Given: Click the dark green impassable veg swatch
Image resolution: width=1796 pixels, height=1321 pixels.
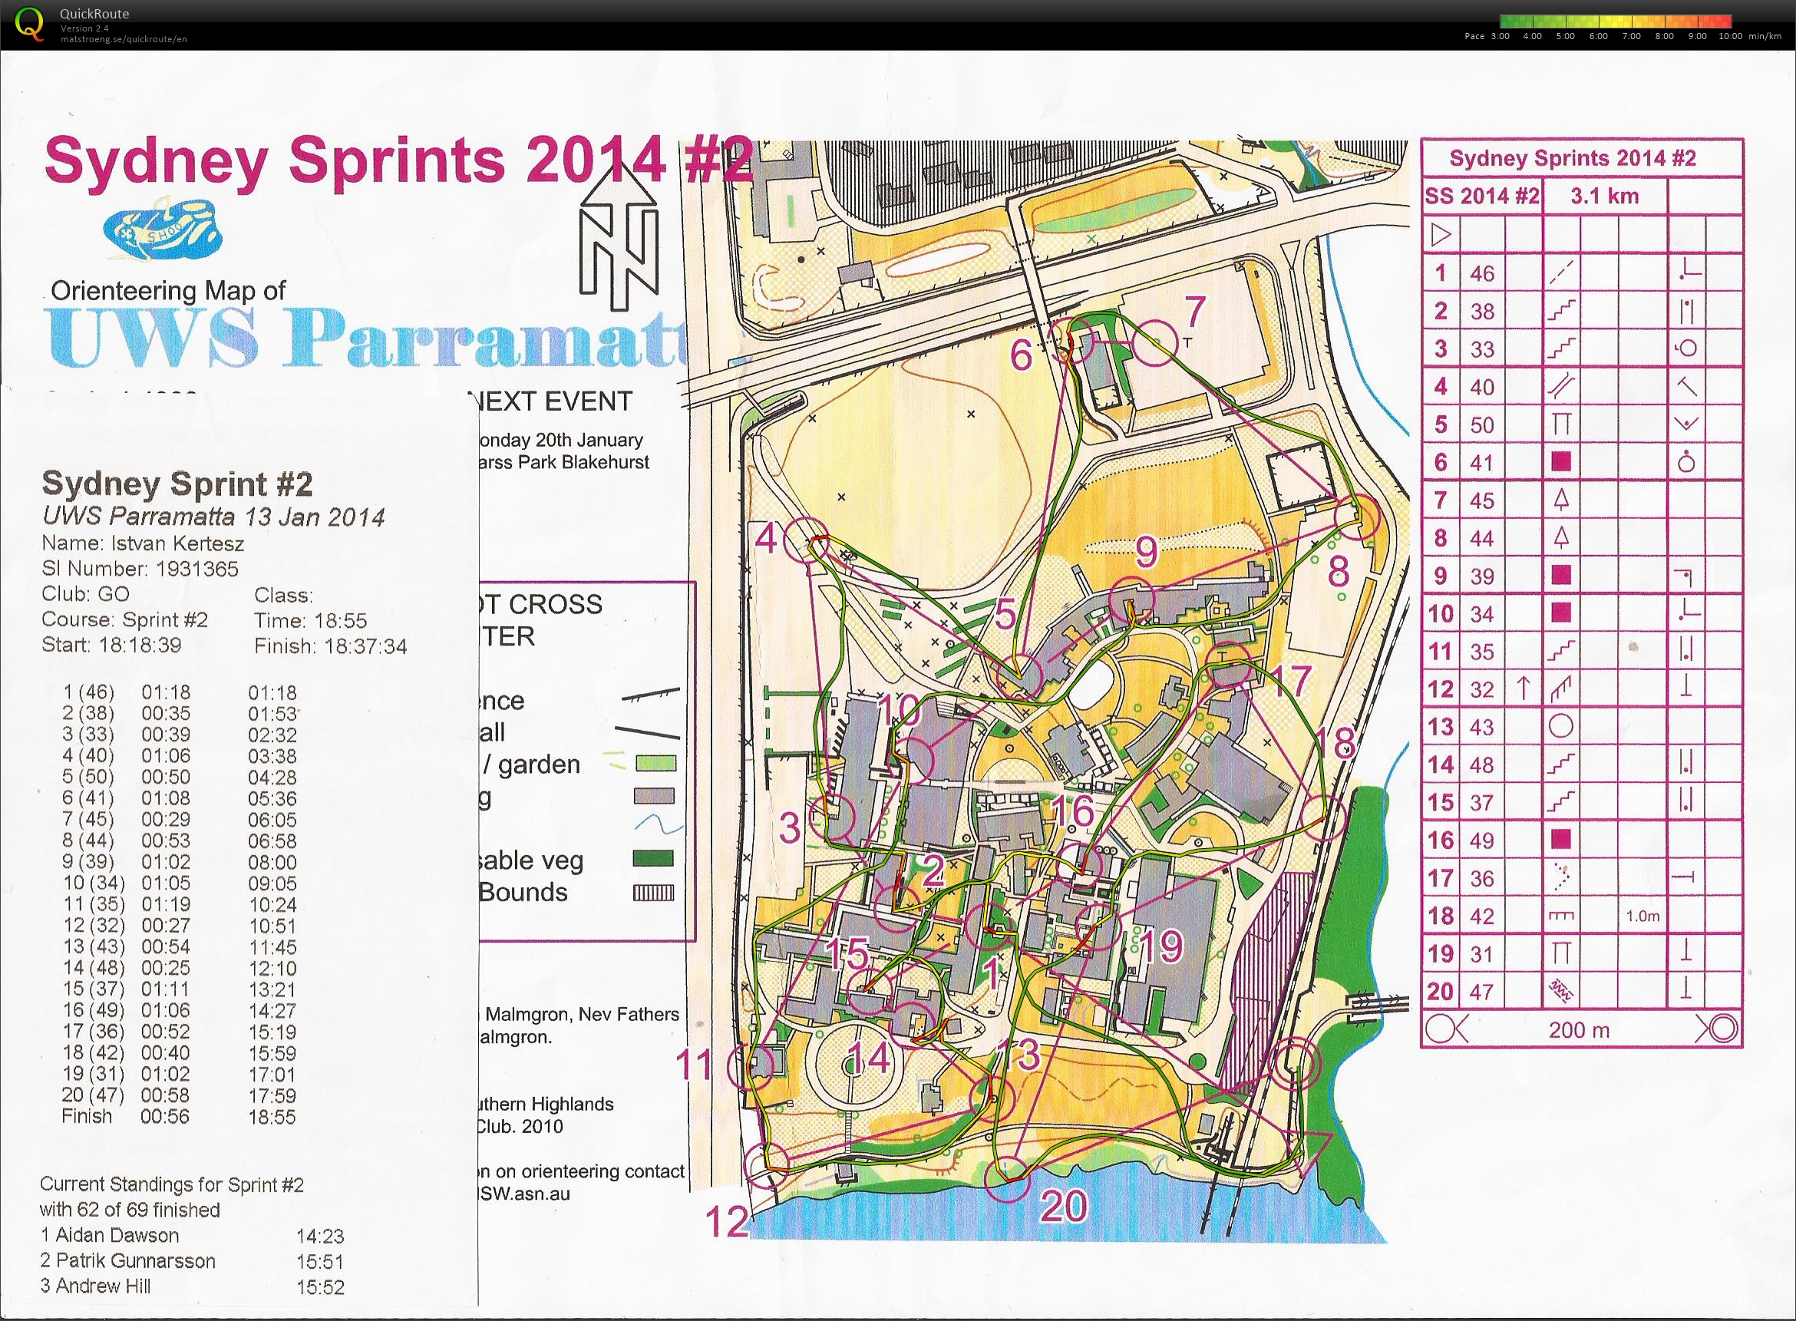Looking at the screenshot, I should coord(653,860).
